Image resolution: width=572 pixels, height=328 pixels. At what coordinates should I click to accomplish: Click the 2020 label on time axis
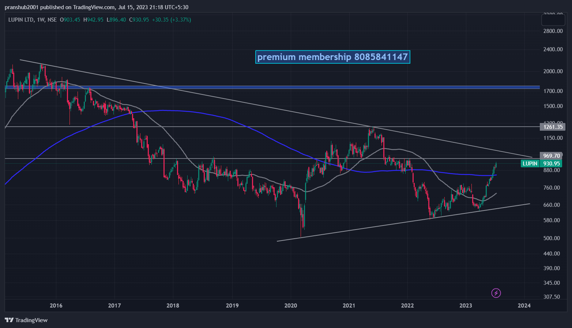pos(291,306)
